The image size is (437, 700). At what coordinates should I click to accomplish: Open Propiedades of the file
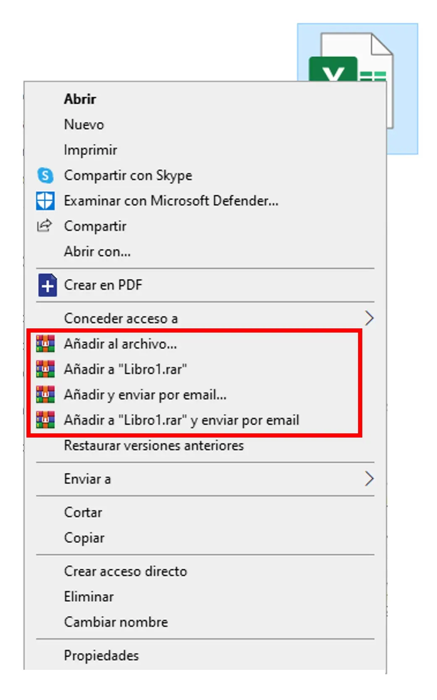(x=101, y=655)
